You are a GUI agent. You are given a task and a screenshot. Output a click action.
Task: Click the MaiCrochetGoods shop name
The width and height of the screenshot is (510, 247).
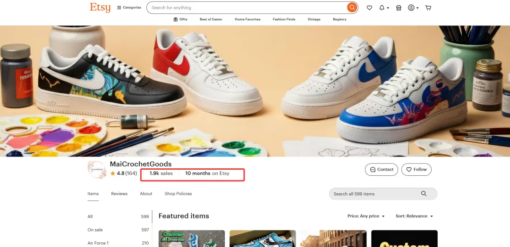[x=141, y=164]
